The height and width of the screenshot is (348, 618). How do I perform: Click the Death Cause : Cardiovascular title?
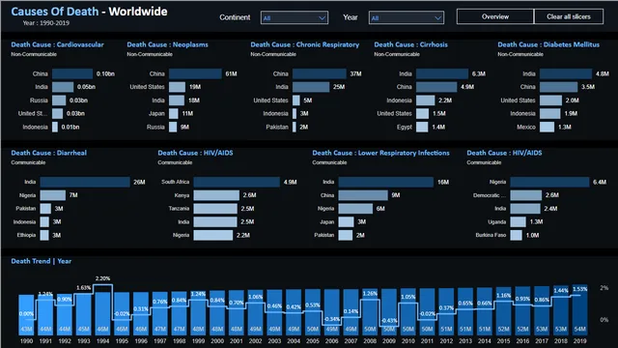pos(58,44)
